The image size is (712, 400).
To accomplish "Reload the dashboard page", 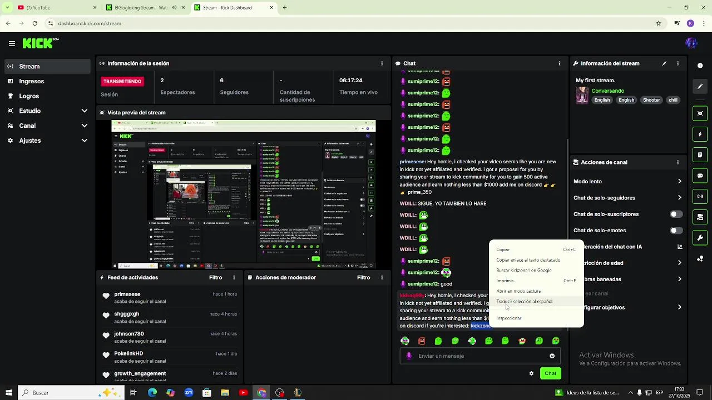I will pyautogui.click(x=34, y=23).
